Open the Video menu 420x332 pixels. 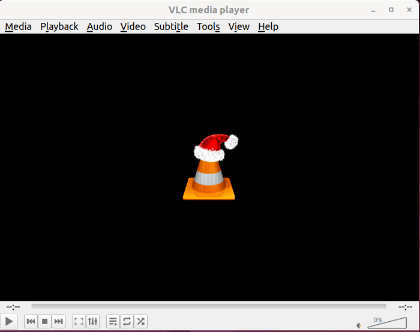[x=133, y=26]
